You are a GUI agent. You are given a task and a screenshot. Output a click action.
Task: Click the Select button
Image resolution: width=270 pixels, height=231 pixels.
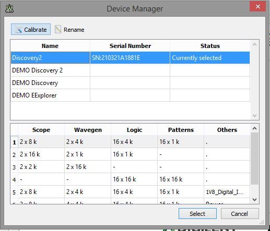pos(197,214)
